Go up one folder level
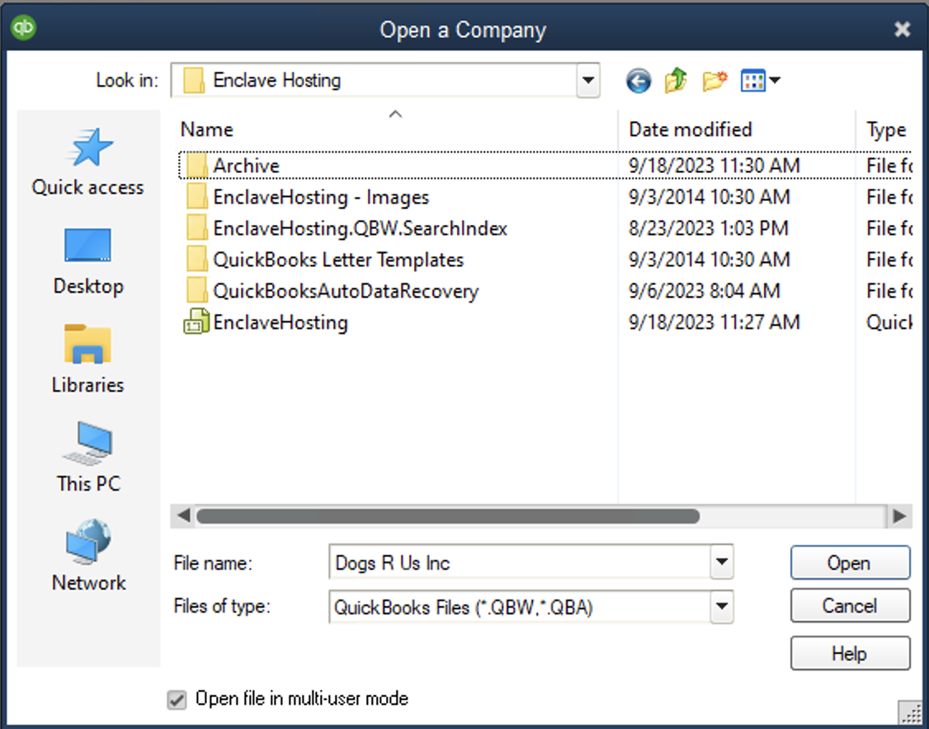 coord(676,80)
